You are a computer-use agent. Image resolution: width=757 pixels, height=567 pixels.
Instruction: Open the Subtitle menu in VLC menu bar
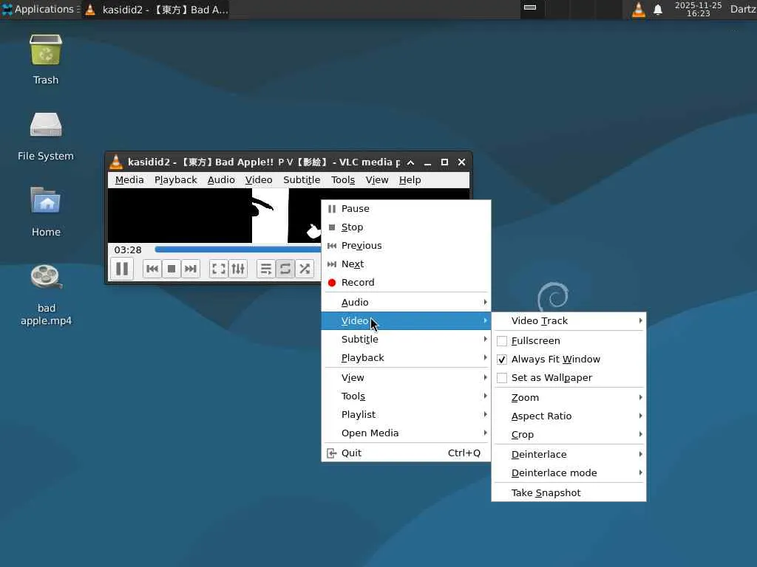point(302,180)
